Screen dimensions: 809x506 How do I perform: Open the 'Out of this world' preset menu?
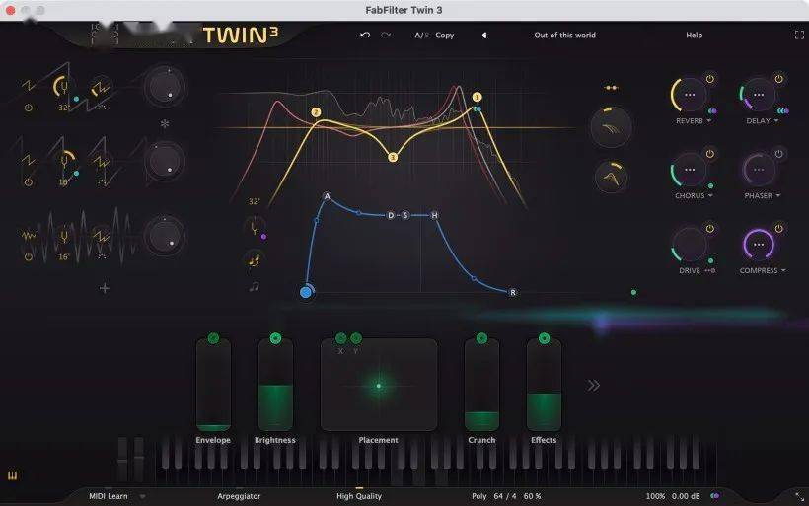[564, 36]
